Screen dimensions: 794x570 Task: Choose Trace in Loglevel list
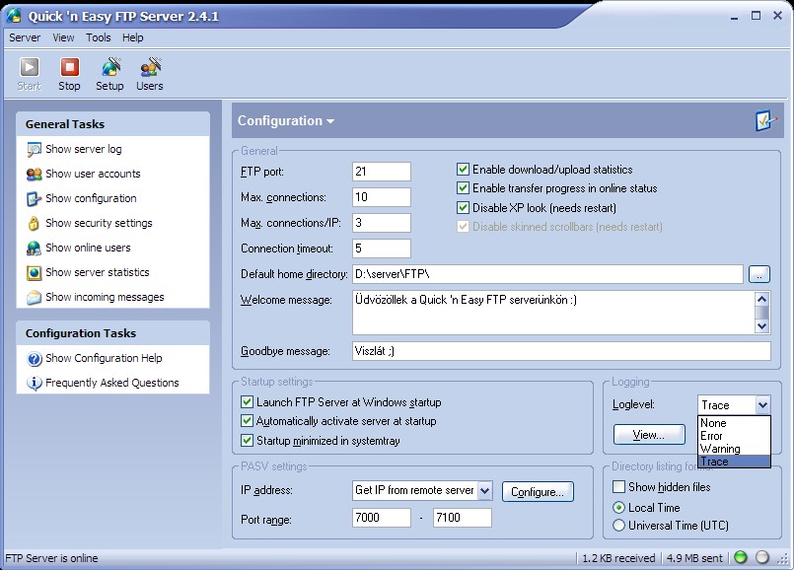(734, 462)
